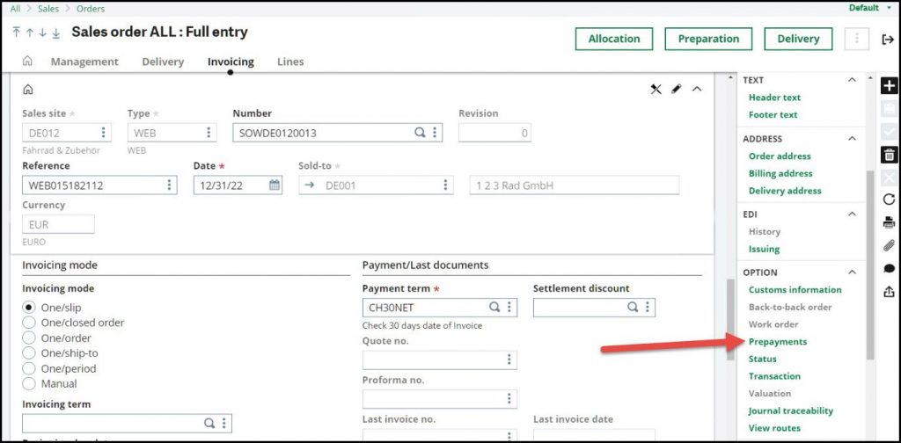Open Number field actions dots

click(435, 133)
